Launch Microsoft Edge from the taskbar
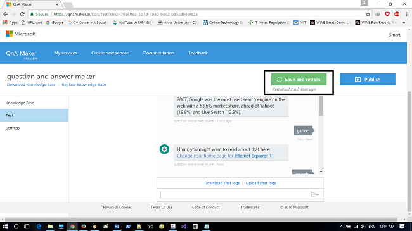The height and width of the screenshot is (231, 412). pyautogui.click(x=39, y=227)
